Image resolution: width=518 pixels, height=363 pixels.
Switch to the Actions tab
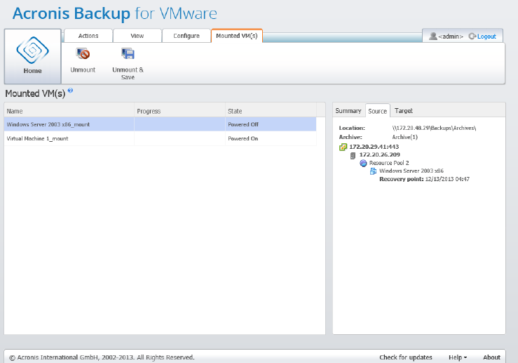tap(88, 36)
